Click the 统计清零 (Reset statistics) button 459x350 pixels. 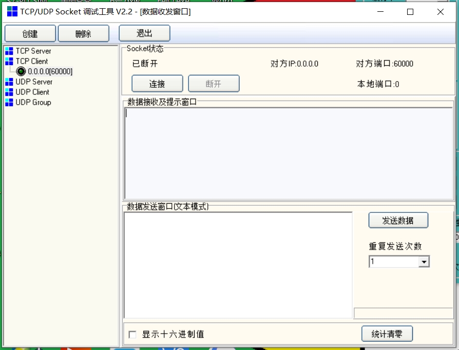(387, 334)
